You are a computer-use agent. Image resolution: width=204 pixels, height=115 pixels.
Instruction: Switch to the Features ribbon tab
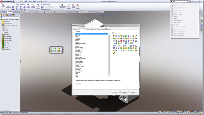pos(3,12)
